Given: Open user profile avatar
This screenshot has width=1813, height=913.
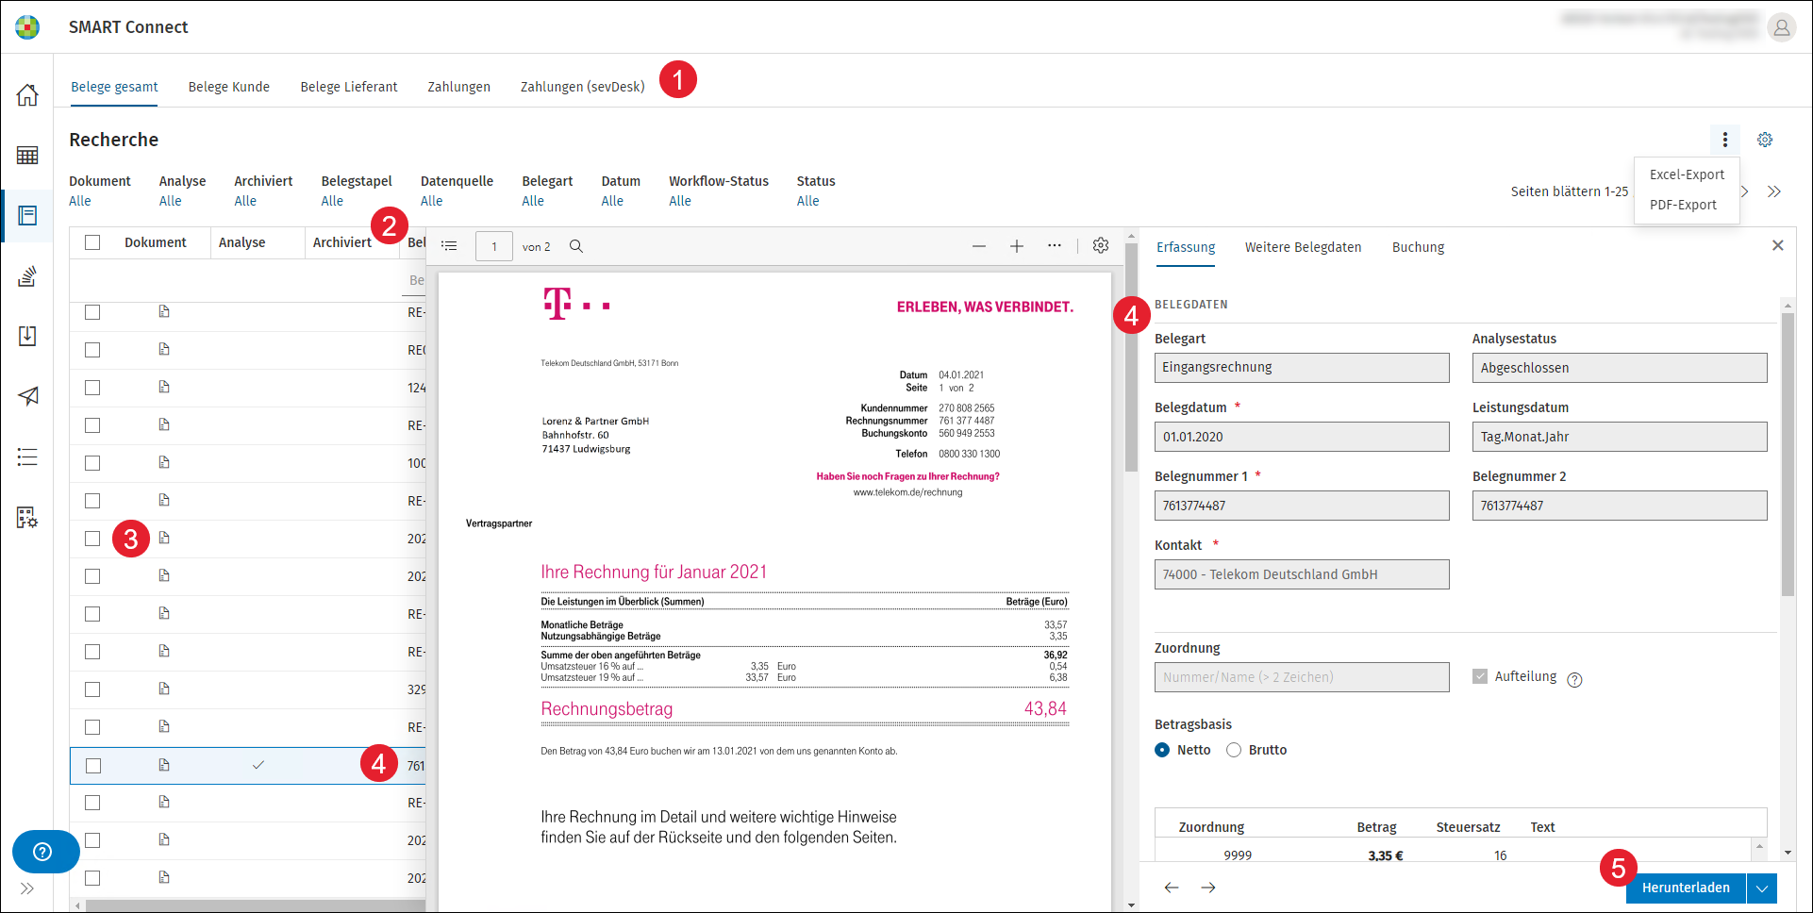Looking at the screenshot, I should tap(1781, 27).
